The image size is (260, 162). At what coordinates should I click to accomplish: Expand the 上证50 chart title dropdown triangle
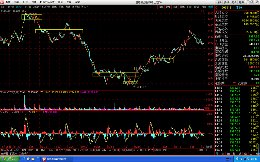[26, 11]
